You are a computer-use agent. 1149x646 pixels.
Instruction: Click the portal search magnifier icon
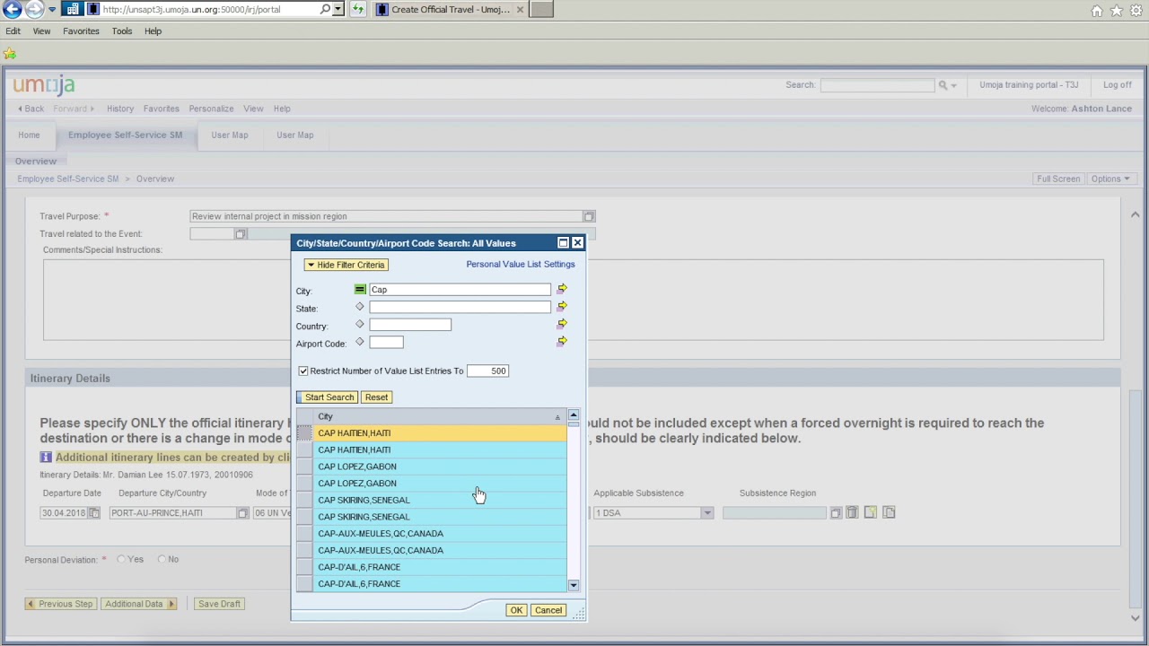pyautogui.click(x=943, y=85)
